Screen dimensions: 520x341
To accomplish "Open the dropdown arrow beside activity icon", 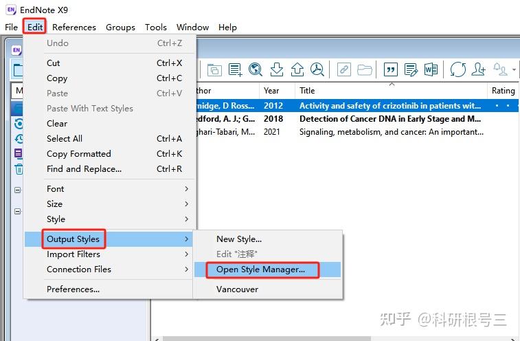I will coord(514,69).
